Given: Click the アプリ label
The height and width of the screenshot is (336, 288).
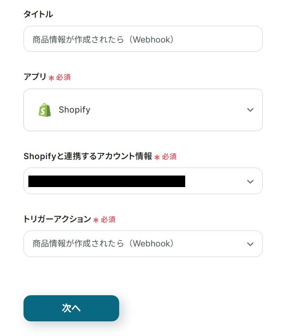Looking at the screenshot, I should coord(35,77).
